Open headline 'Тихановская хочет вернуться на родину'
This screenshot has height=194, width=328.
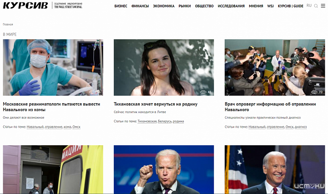click(x=155, y=104)
